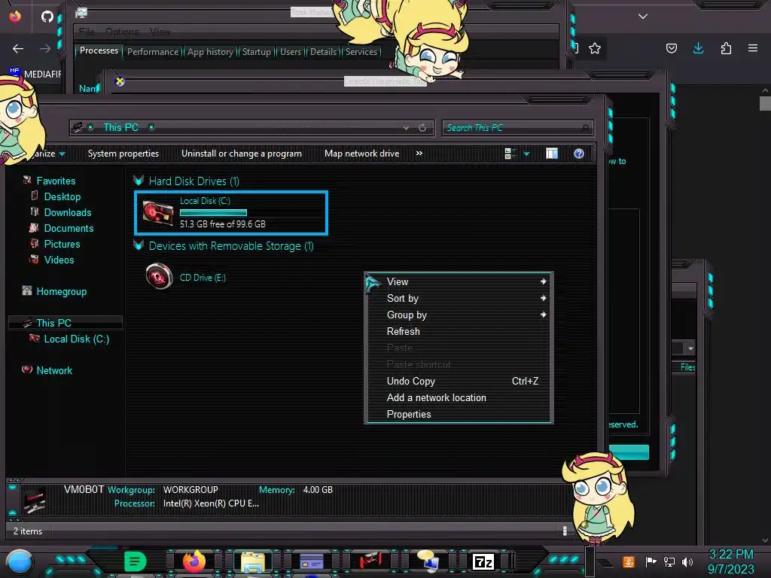771x578 pixels.
Task: Click the DirectX Diagnostic Tool title icon
Action: (x=120, y=81)
